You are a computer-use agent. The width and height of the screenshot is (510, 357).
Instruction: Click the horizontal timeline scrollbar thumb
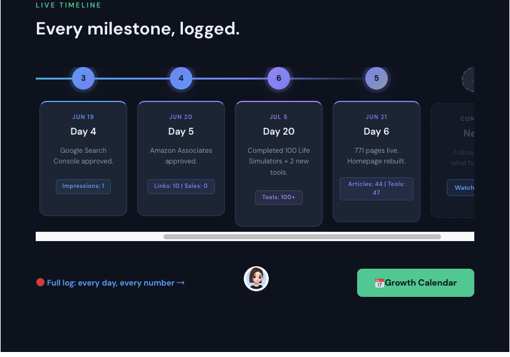[x=302, y=237]
